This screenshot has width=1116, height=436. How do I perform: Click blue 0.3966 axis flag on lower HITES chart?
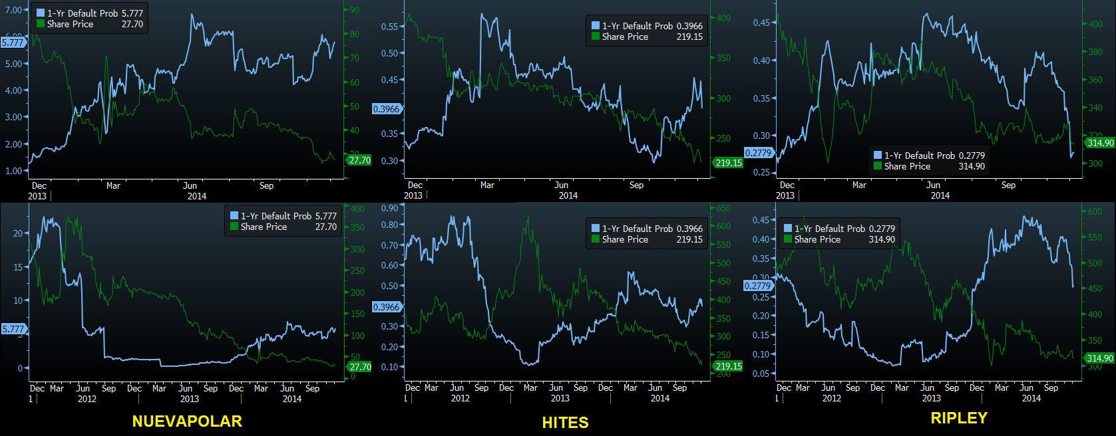click(x=387, y=307)
